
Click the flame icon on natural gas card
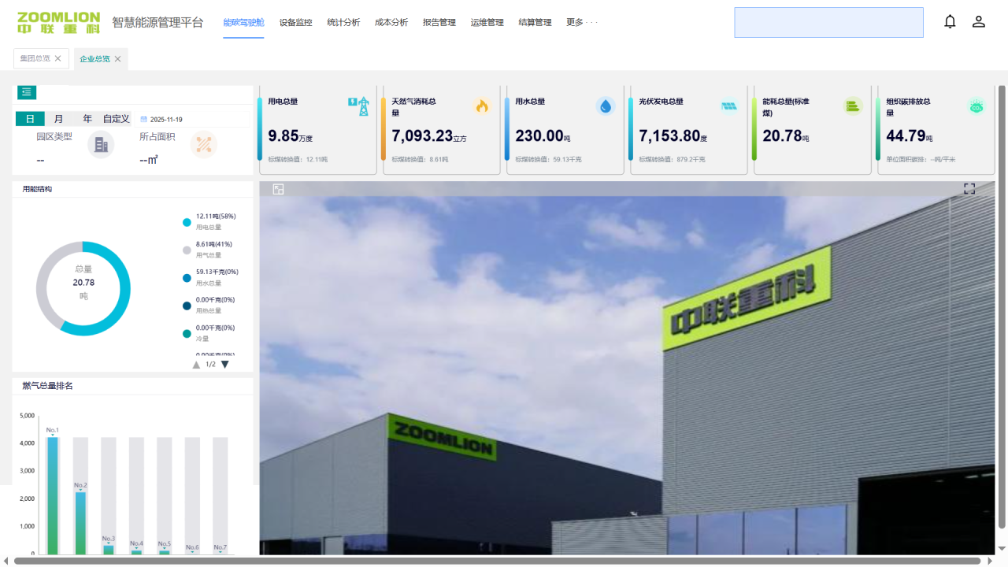click(x=482, y=106)
